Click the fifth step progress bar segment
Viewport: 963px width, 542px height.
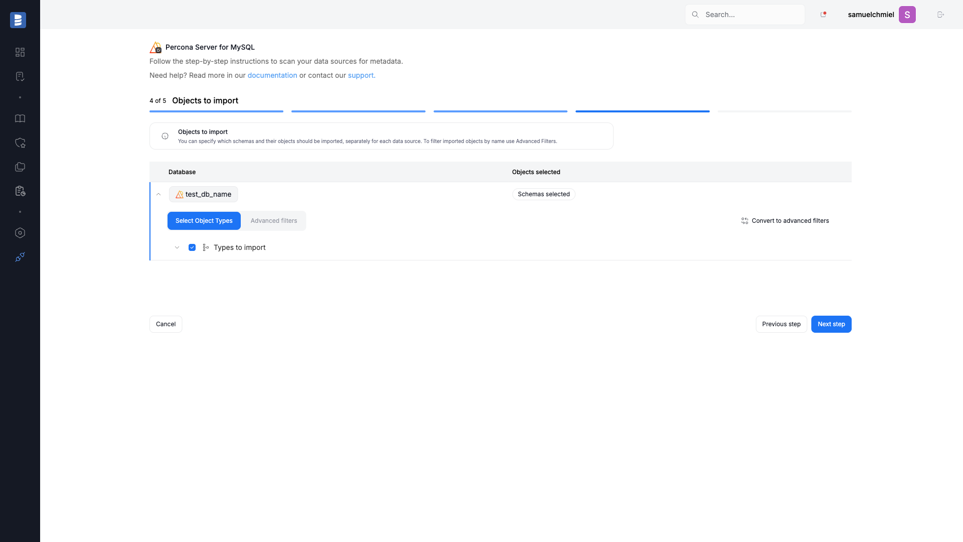click(784, 111)
